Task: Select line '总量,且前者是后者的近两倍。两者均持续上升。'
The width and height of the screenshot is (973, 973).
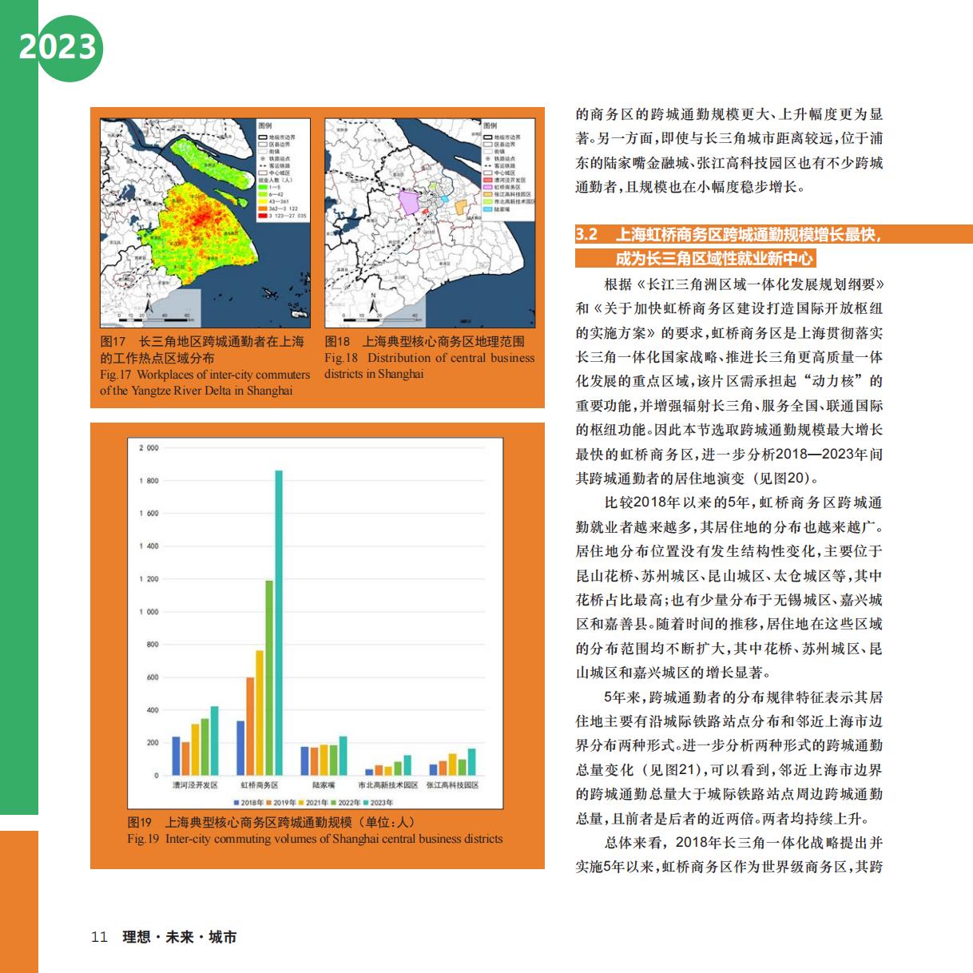Action: click(x=722, y=818)
